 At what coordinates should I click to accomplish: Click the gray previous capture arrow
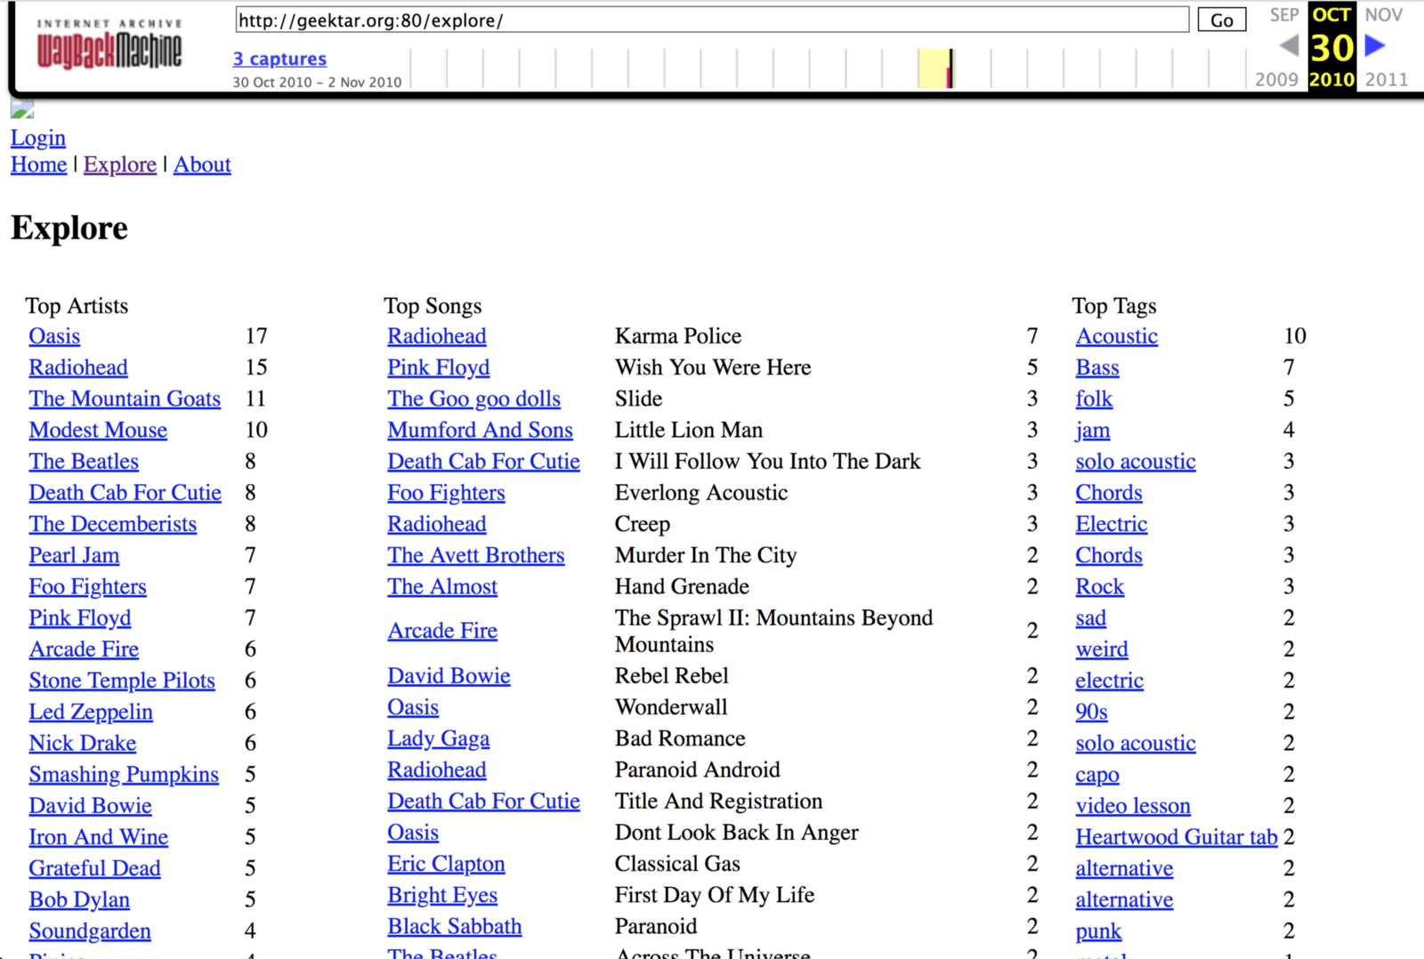[x=1289, y=45]
